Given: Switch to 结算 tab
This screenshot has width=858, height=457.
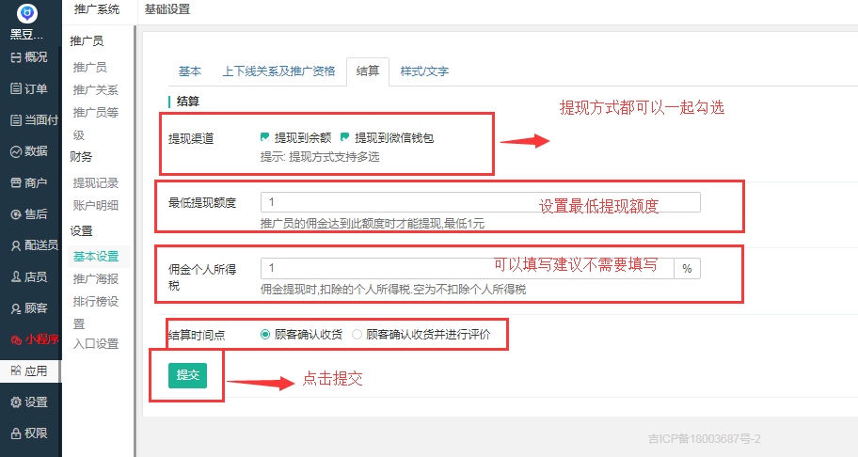Looking at the screenshot, I should coord(368,71).
